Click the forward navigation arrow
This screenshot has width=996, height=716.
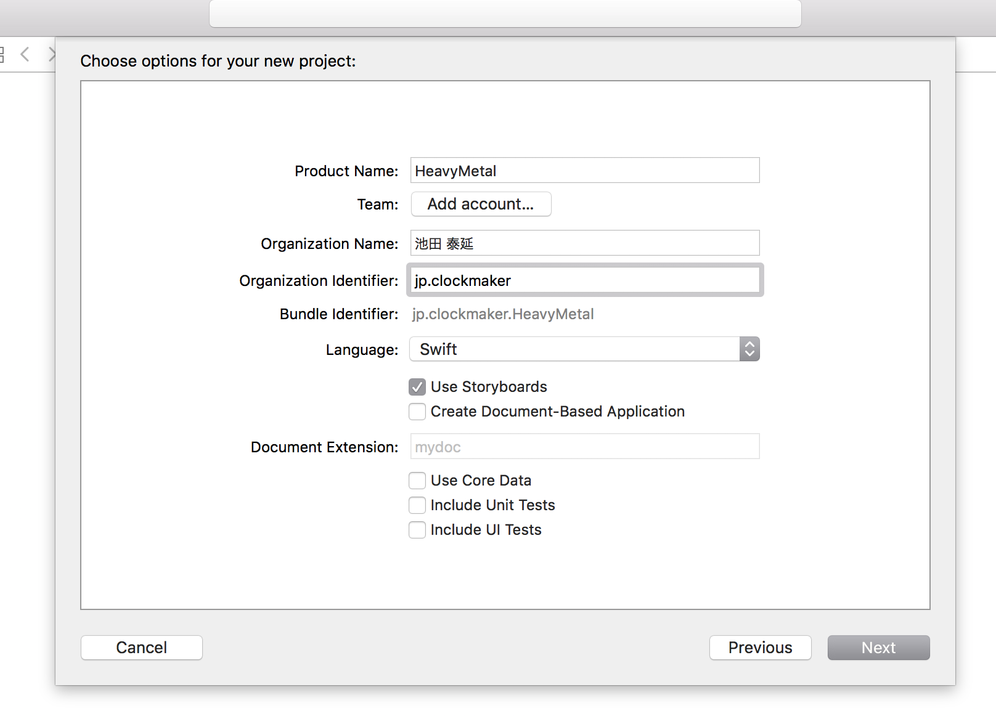pyautogui.click(x=52, y=54)
